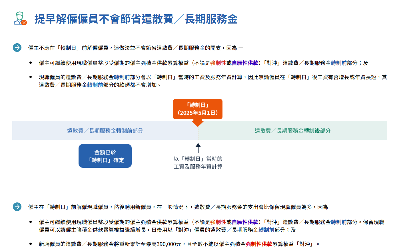Select the blue 金額已於「轉制日」確定 box
This screenshot has height=252, width=407.
pyautogui.click(x=105, y=155)
